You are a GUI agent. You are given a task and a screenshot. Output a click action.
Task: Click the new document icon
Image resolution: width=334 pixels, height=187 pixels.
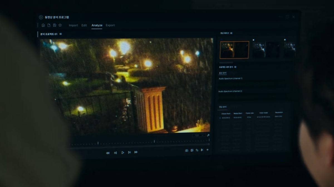tap(49, 25)
